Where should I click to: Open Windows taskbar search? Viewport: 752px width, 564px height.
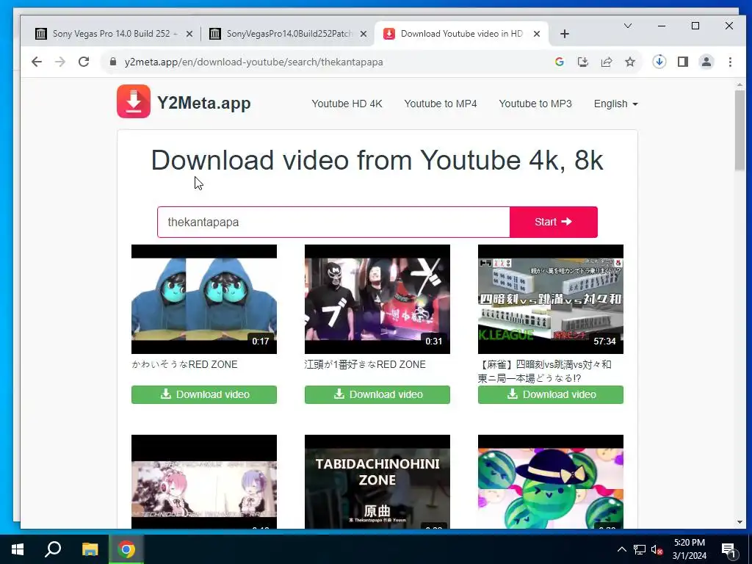53,549
